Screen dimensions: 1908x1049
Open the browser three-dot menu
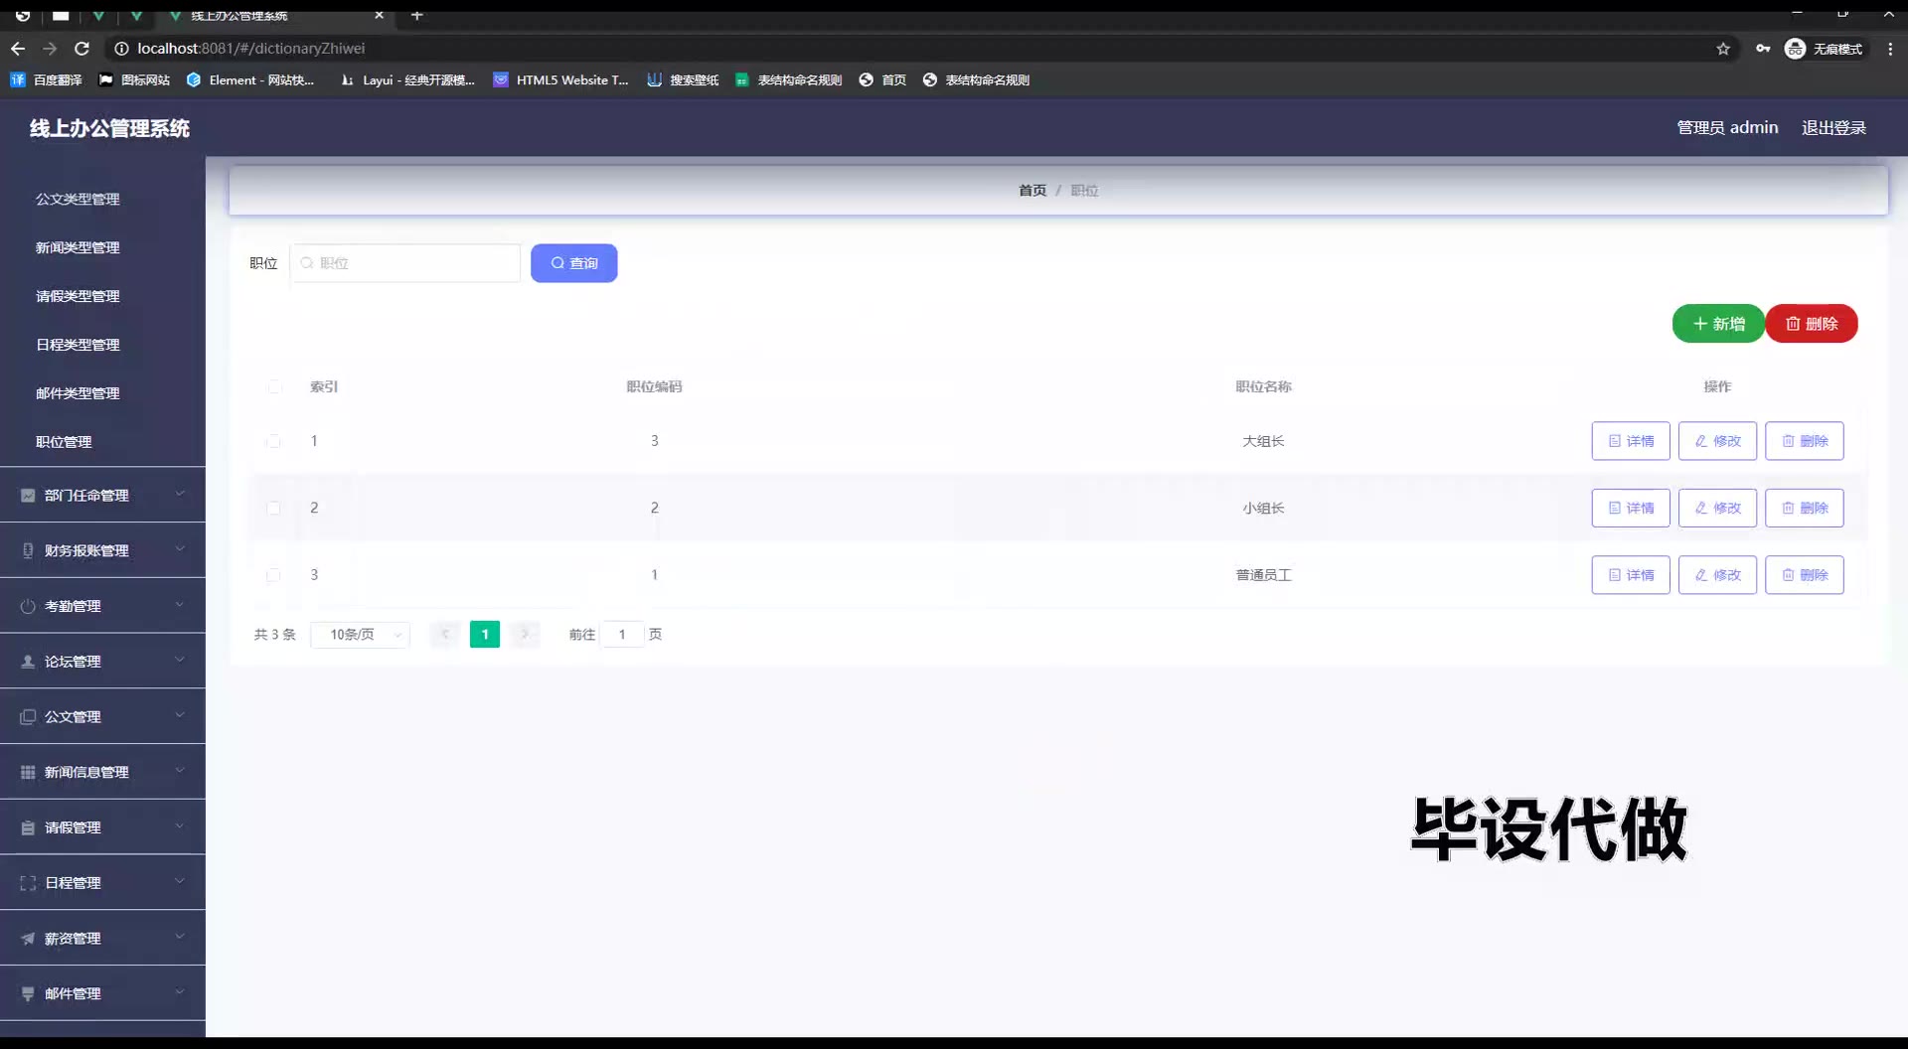click(1890, 49)
